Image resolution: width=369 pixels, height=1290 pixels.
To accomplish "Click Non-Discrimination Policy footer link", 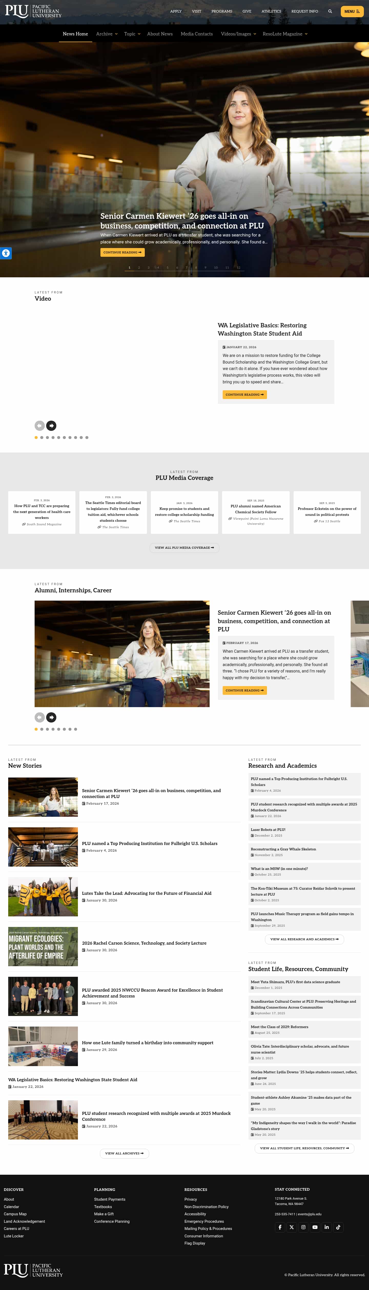I will point(207,1206).
